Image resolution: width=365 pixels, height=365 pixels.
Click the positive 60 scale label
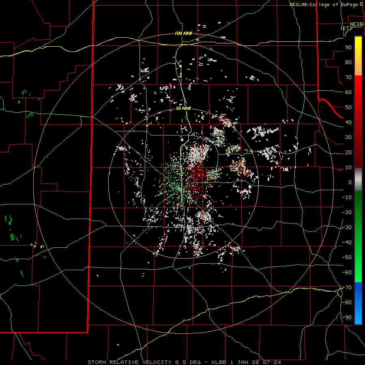coord(348,92)
